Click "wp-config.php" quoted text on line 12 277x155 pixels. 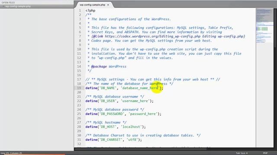click(112, 58)
